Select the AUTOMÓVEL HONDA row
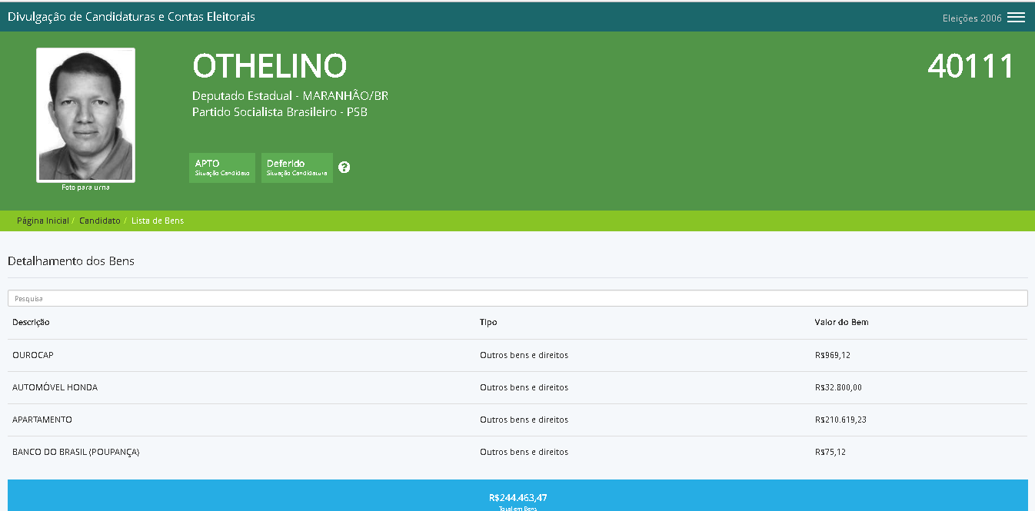The image size is (1035, 511). point(55,387)
